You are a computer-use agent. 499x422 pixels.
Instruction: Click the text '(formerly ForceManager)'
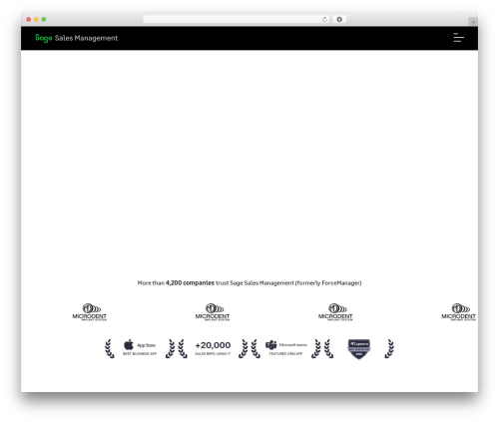328,283
